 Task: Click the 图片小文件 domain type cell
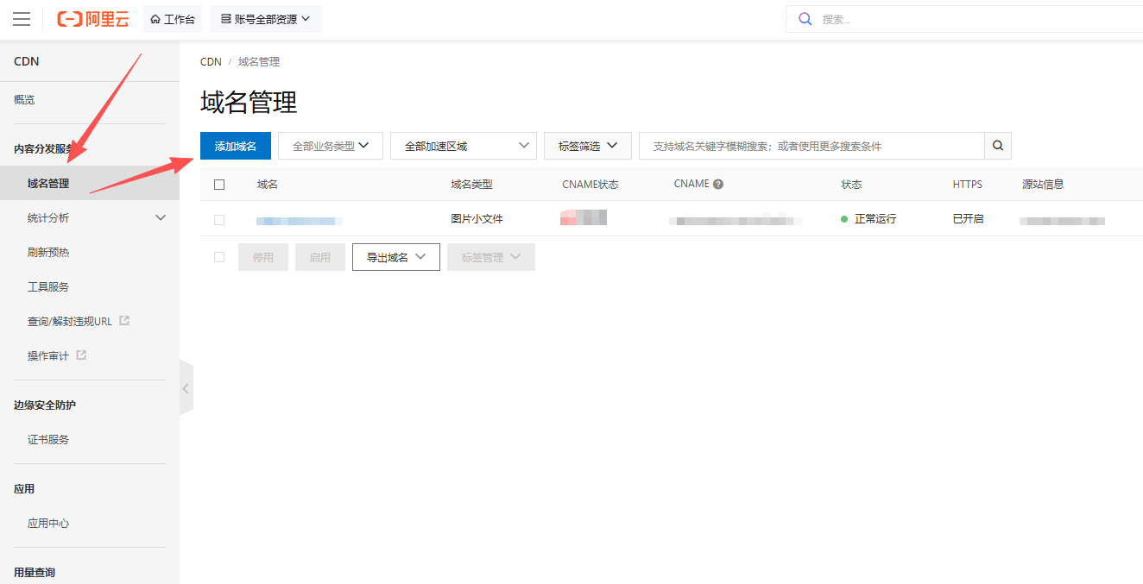coord(477,219)
